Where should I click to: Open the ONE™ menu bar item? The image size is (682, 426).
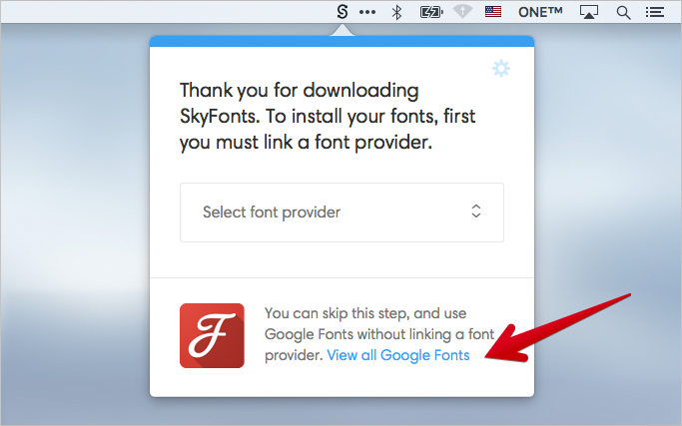540,12
